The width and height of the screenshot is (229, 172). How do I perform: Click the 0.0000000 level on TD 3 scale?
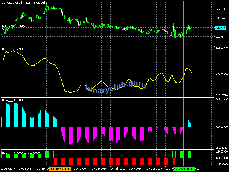pyautogui.click(x=221, y=75)
